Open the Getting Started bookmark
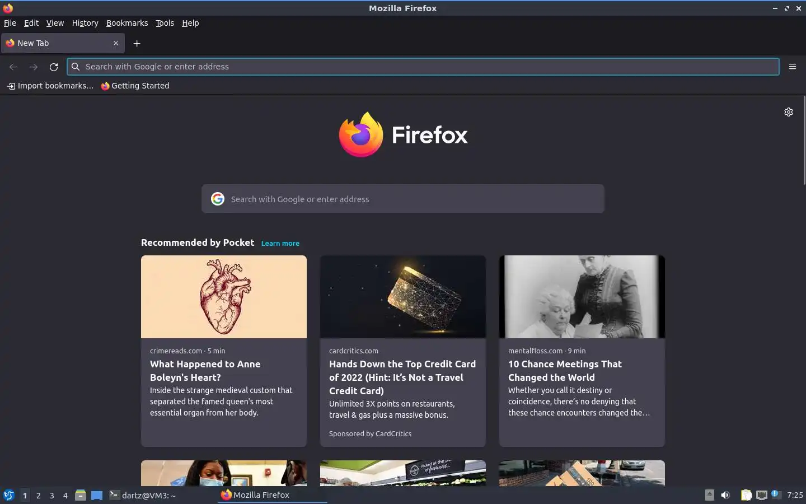The image size is (806, 504). click(135, 86)
